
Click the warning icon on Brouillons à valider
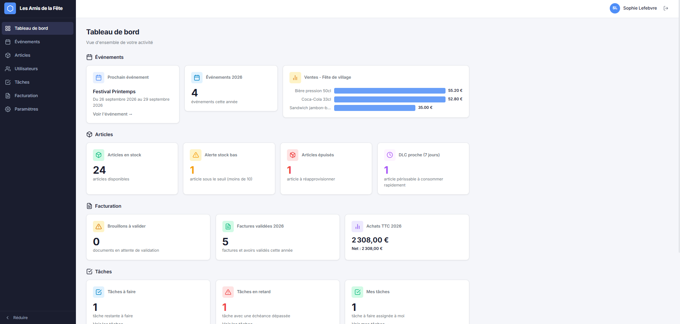click(x=99, y=226)
